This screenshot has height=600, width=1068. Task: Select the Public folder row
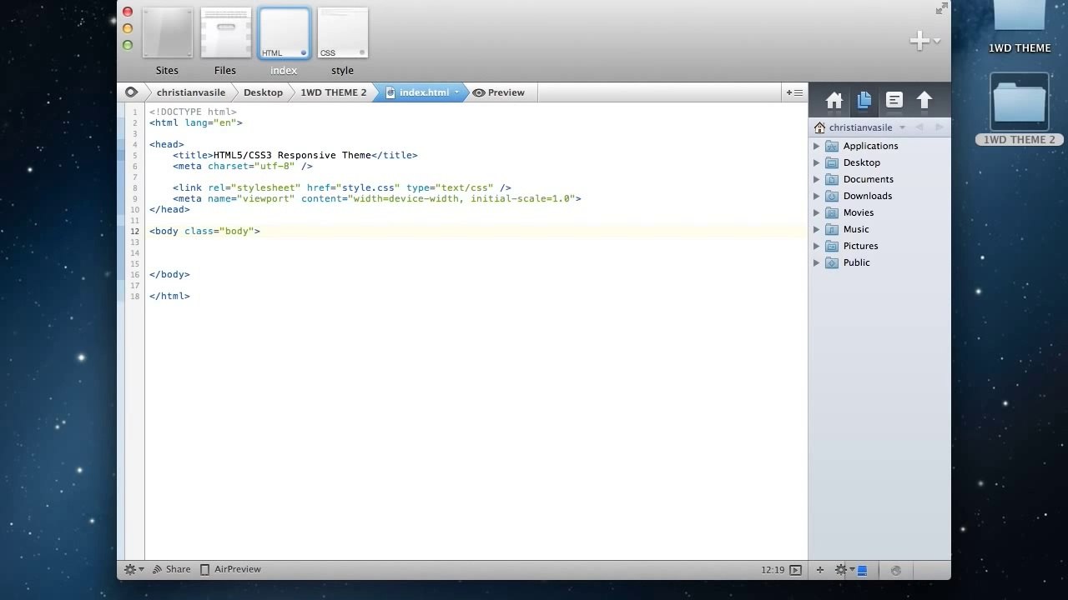tap(879, 262)
